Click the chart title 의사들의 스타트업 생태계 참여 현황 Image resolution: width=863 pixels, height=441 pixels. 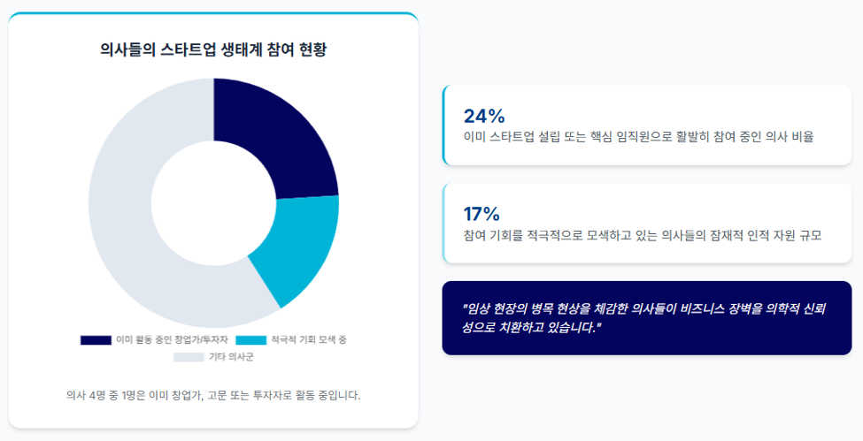(x=213, y=49)
